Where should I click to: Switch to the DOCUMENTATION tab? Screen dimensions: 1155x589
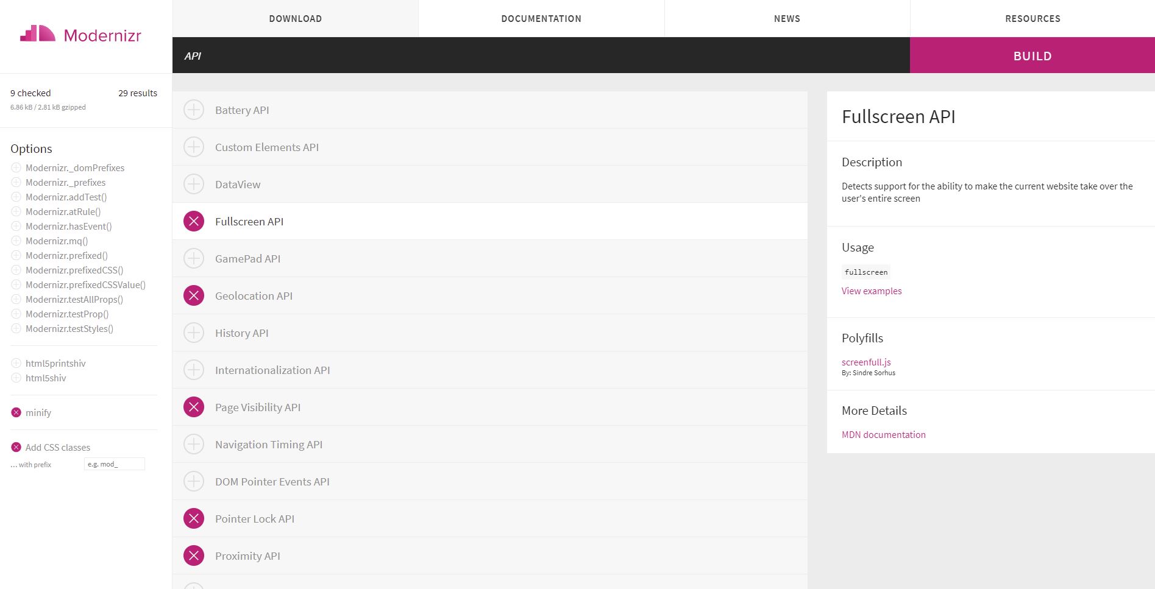pos(541,18)
